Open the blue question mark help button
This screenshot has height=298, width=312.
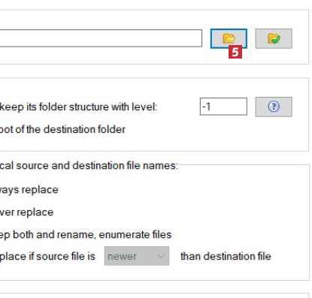[274, 107]
